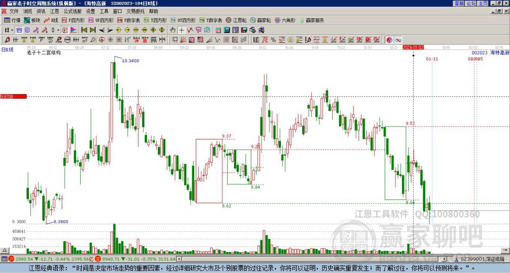
Task: Click the 01-11 date marker label
Action: pos(432,59)
